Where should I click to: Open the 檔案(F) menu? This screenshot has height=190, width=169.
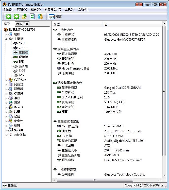(9, 9)
